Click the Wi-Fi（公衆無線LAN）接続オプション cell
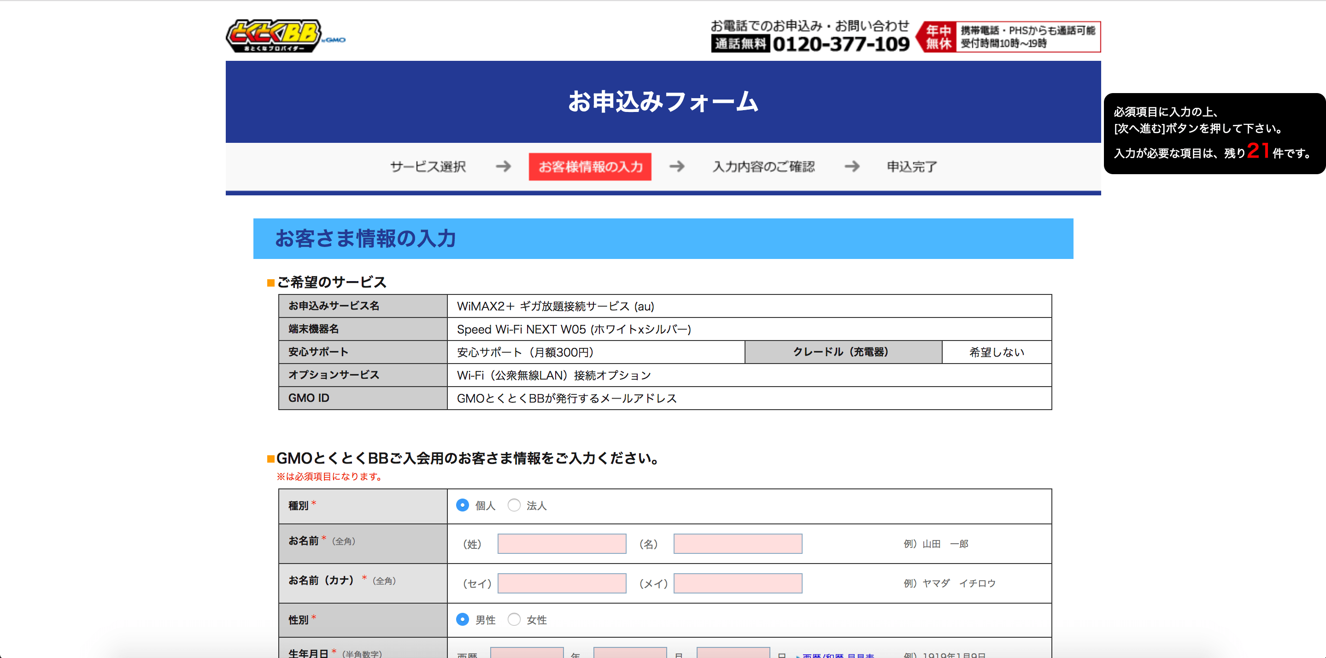1326x658 pixels. click(x=749, y=376)
